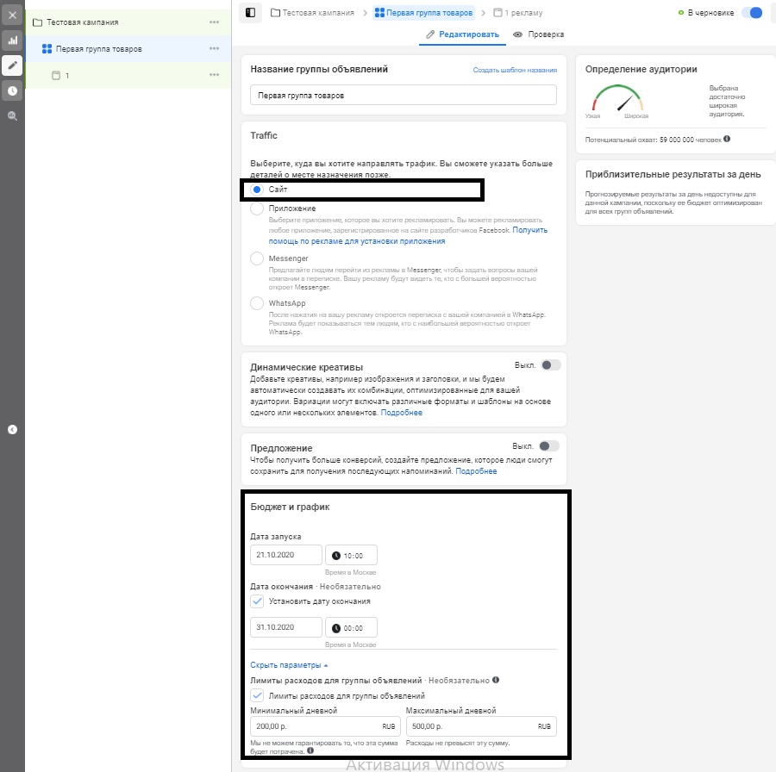Click the magnifier search icon in sidebar
The width and height of the screenshot is (776, 772).
(12, 116)
